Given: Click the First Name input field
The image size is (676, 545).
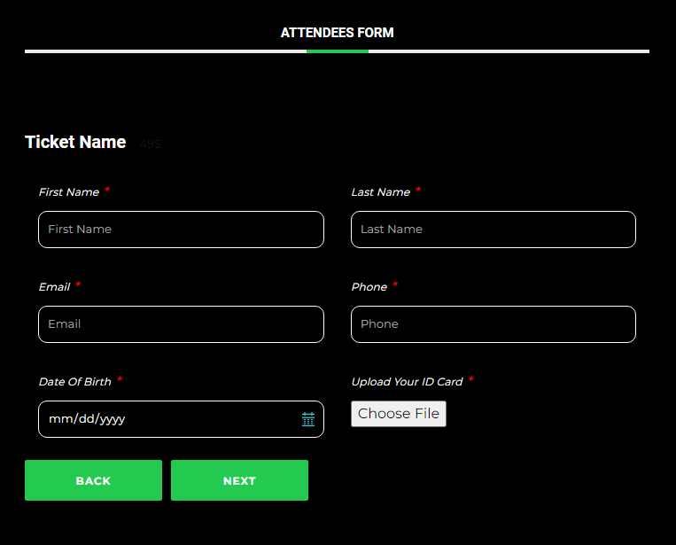Looking at the screenshot, I should pyautogui.click(x=181, y=230).
